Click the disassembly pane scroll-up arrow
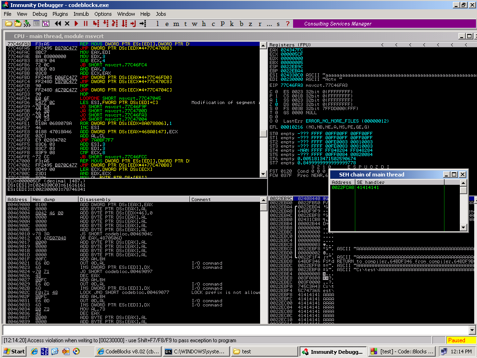477x358 pixels. (x=263, y=46)
